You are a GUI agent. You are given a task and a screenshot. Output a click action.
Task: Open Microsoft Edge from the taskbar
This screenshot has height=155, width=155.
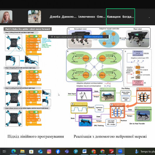[x=13, y=152]
